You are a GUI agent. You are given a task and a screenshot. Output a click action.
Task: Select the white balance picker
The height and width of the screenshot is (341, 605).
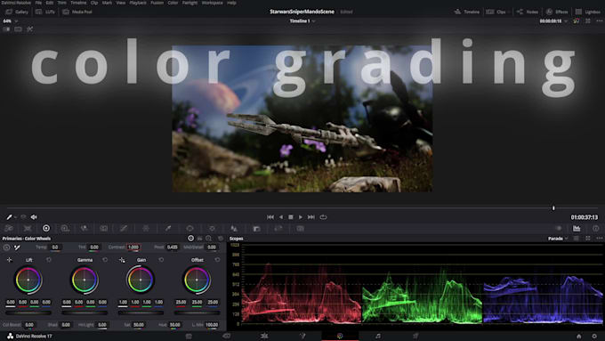17,248
